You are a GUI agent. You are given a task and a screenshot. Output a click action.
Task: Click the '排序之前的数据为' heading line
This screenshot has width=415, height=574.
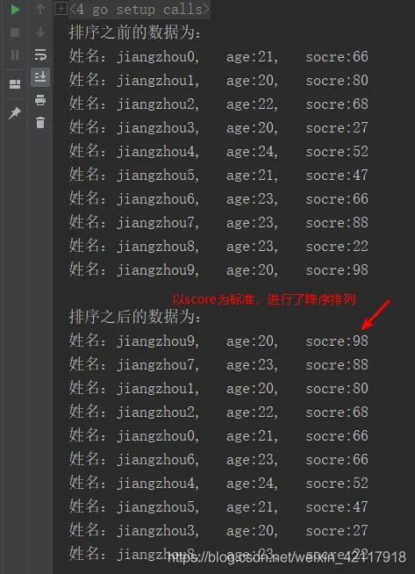point(135,32)
